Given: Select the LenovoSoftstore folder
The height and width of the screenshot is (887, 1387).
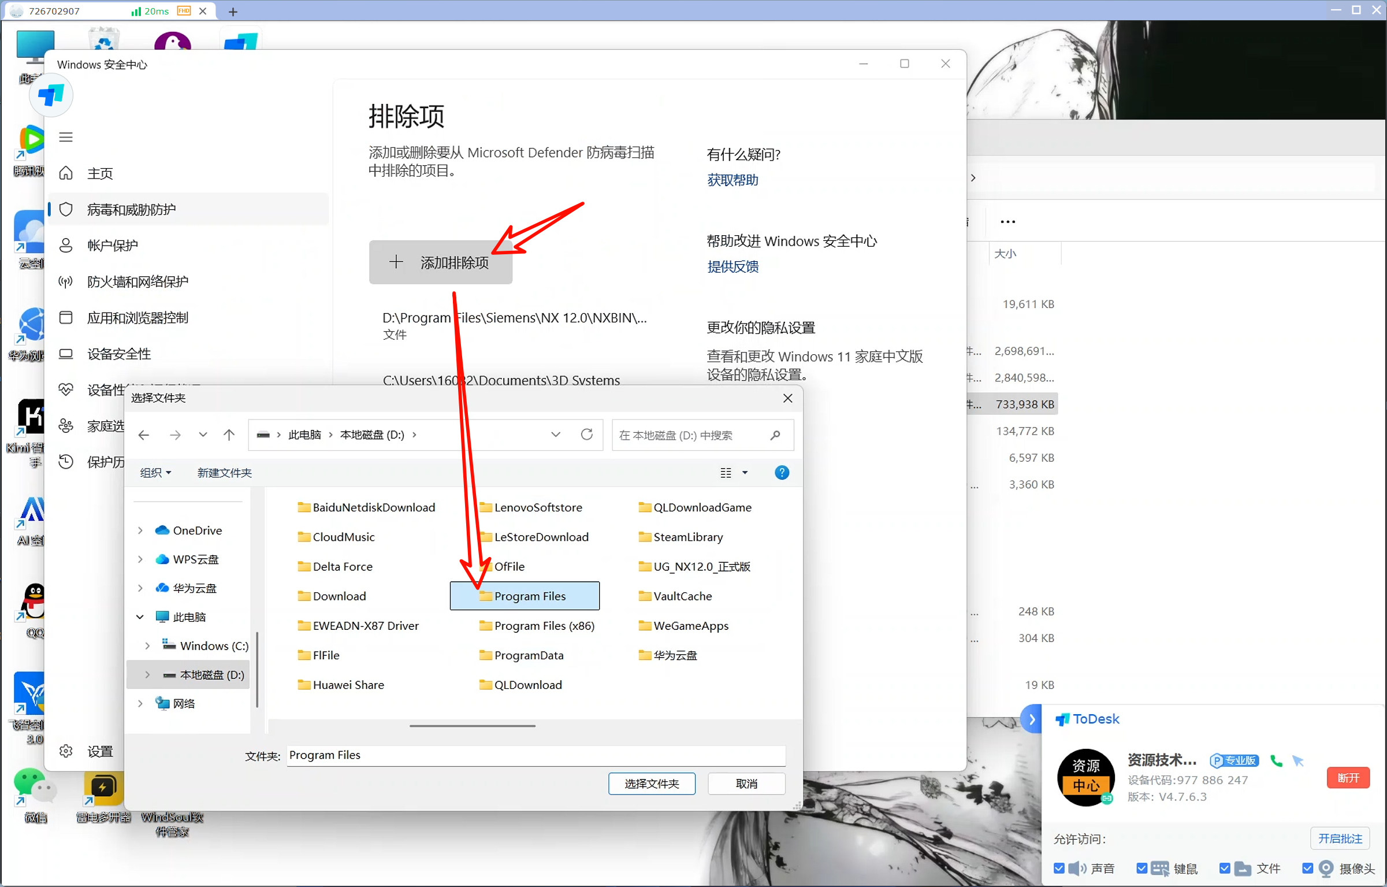Looking at the screenshot, I should coord(531,507).
